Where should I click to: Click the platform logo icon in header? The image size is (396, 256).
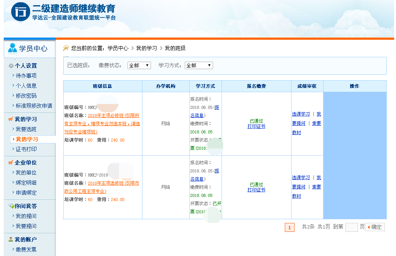[20, 12]
